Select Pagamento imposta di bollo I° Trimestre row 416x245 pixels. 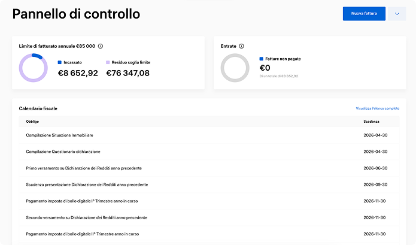(x=82, y=201)
